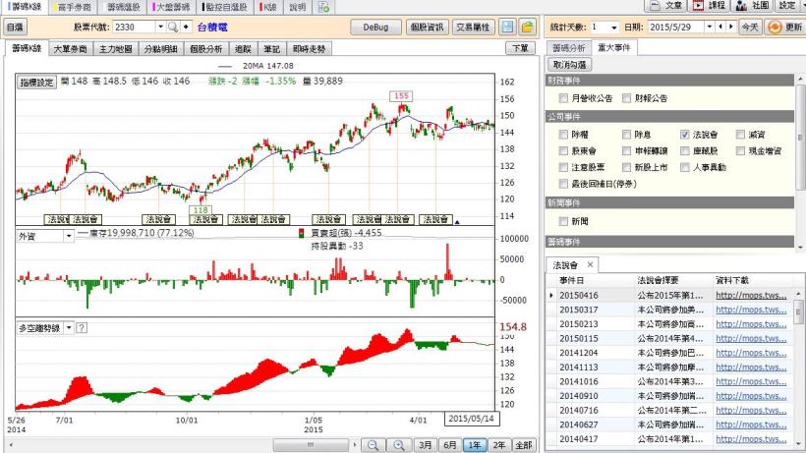Enable 人事異動 checkbox
806x453 pixels.
pyautogui.click(x=685, y=167)
